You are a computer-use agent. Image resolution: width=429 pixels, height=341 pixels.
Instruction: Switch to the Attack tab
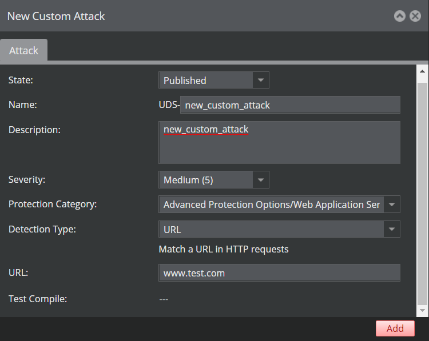[23, 50]
